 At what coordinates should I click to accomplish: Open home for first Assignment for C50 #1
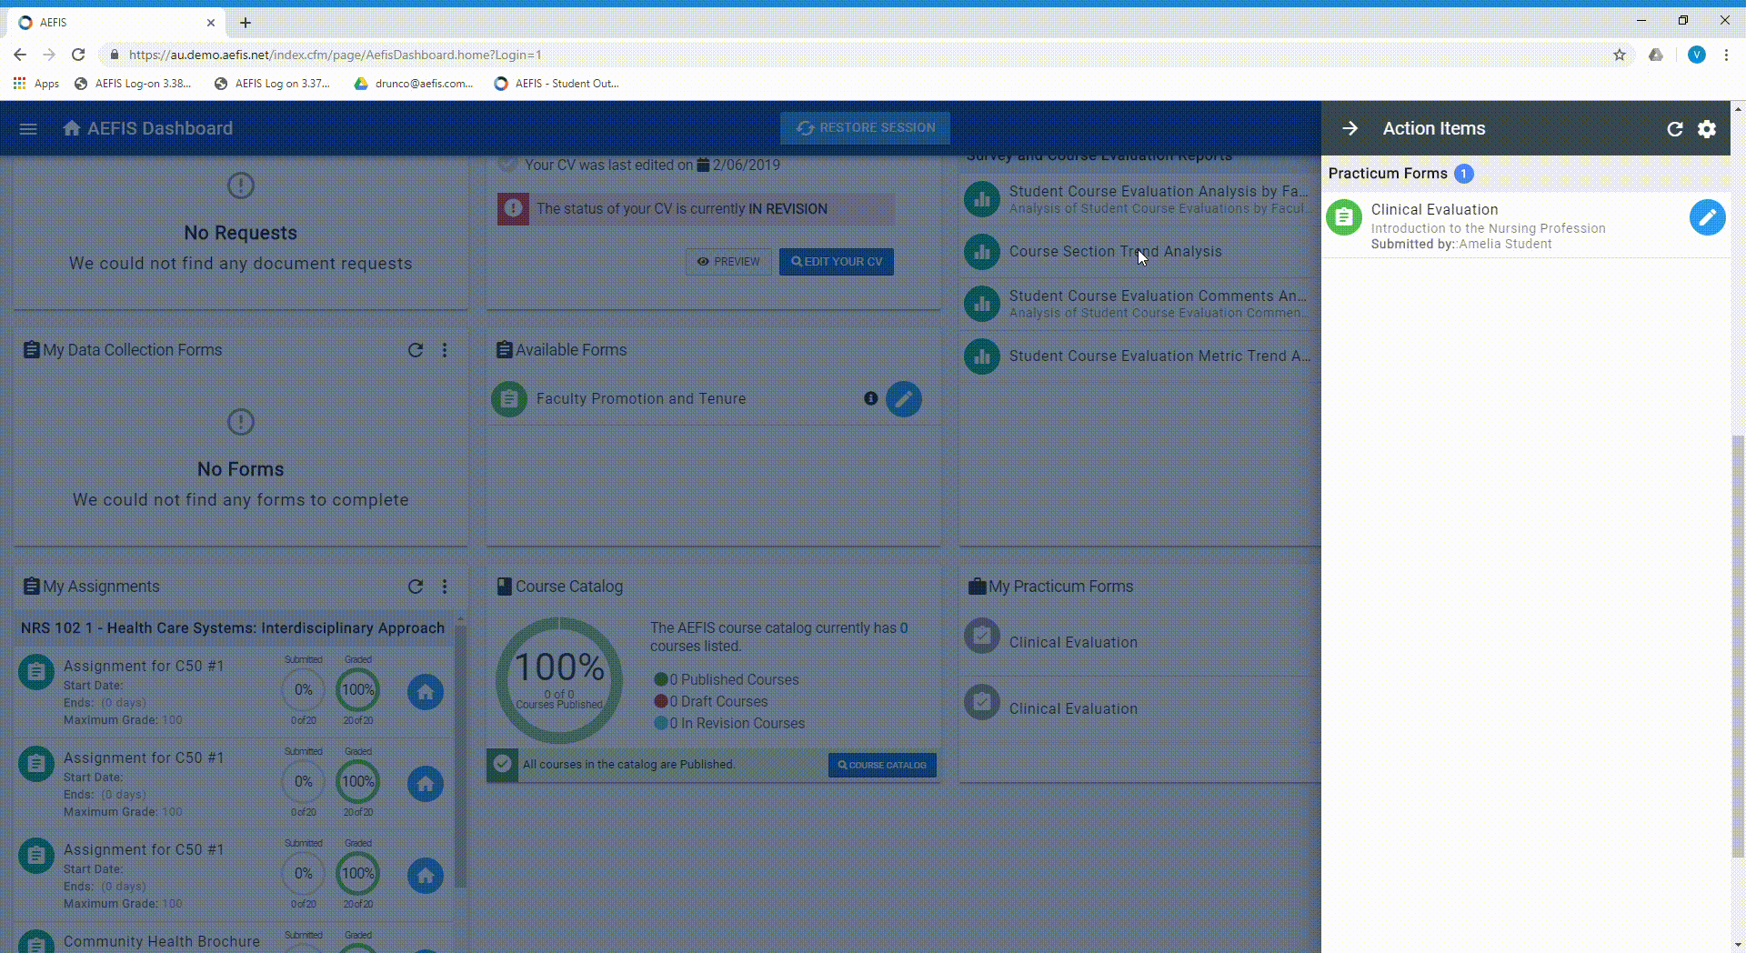click(x=425, y=692)
